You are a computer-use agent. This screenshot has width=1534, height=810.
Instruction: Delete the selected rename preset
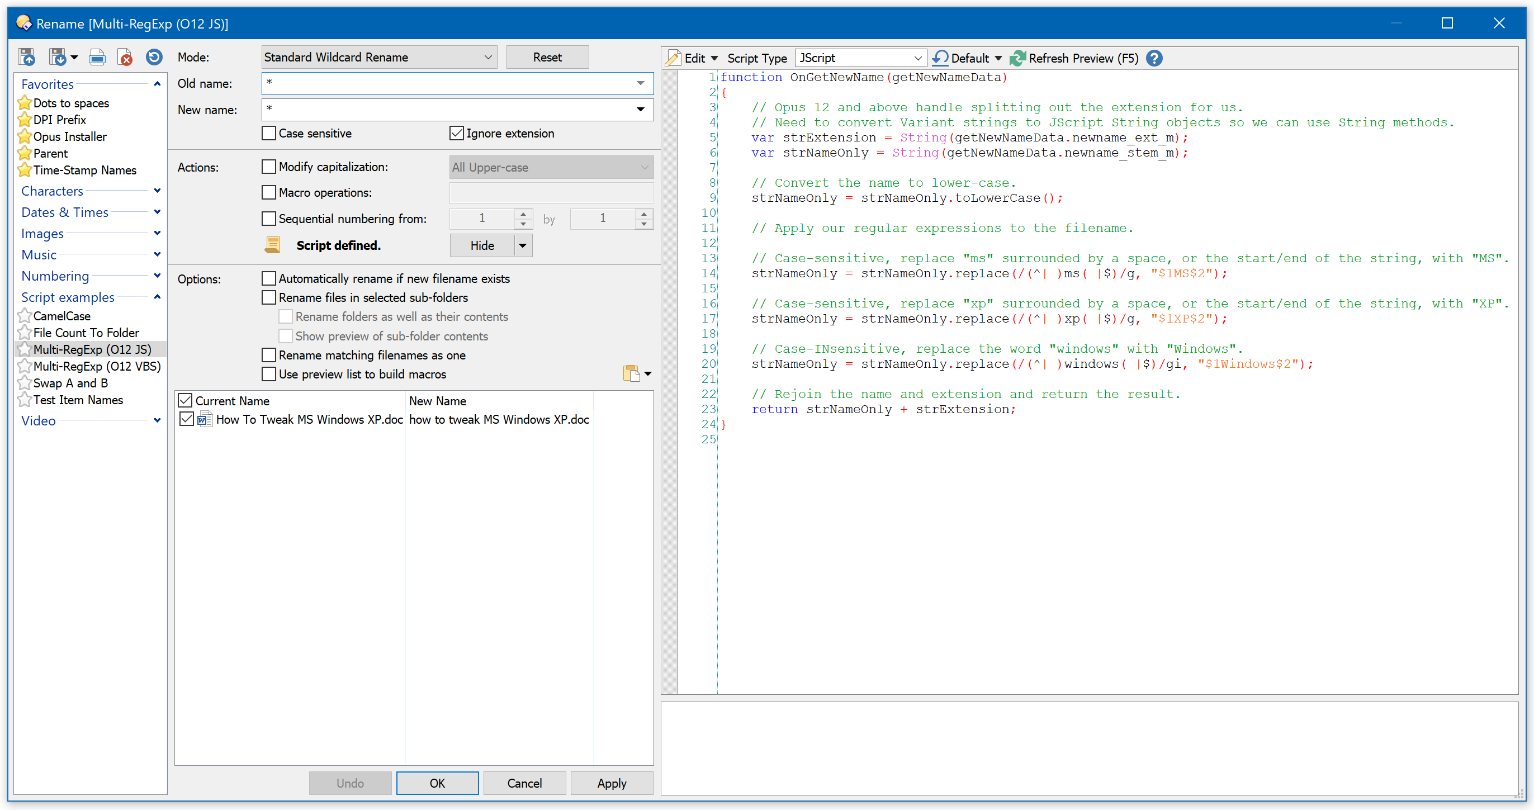(x=125, y=57)
